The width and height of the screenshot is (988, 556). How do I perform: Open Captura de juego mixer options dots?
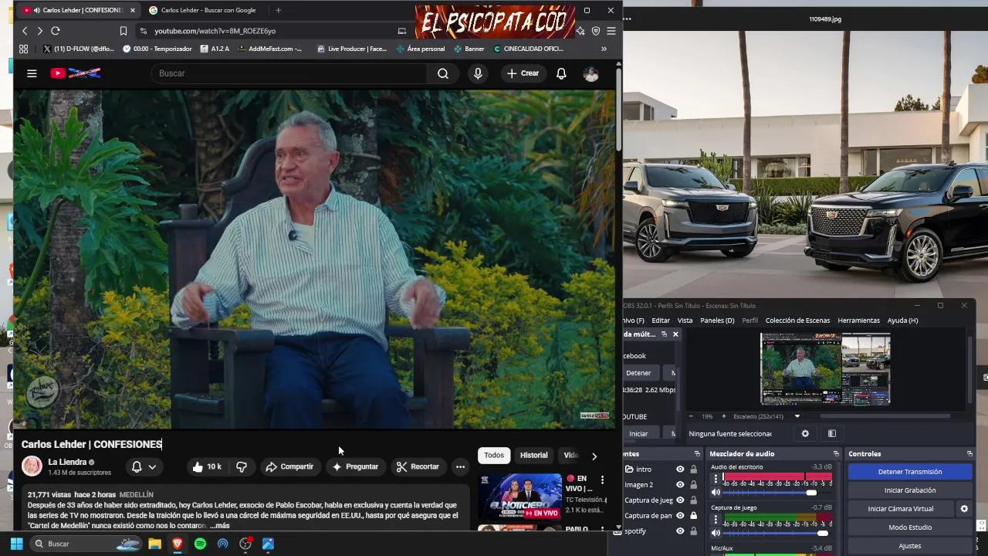click(716, 520)
